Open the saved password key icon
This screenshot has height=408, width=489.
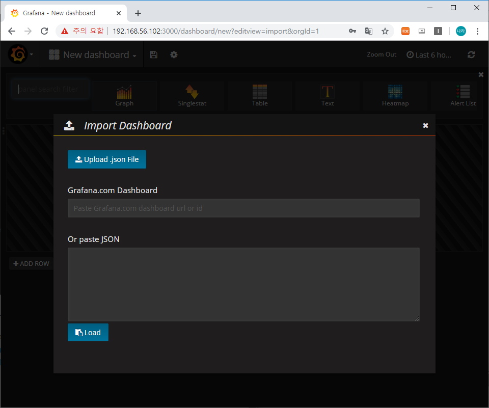(352, 31)
